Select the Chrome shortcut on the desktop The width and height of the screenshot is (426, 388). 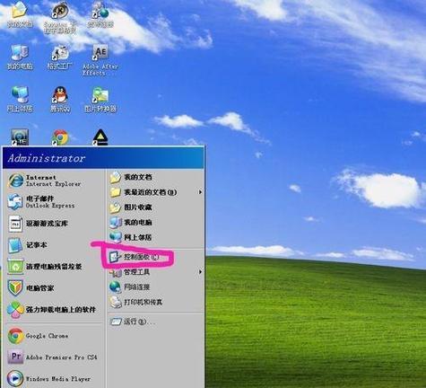click(x=60, y=137)
